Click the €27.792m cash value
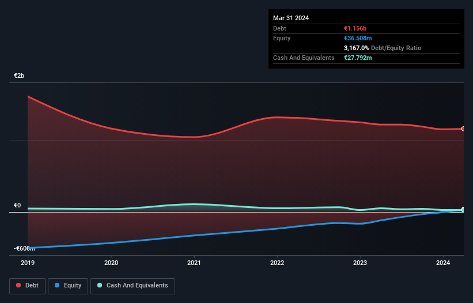This screenshot has height=303, width=473. (358, 58)
